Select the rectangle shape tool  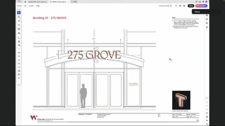pyautogui.click(x=19, y=60)
